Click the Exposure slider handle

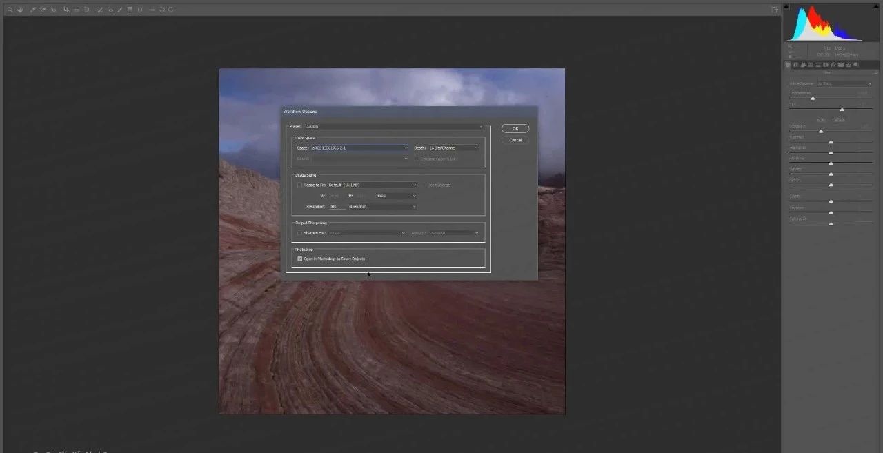tap(821, 131)
